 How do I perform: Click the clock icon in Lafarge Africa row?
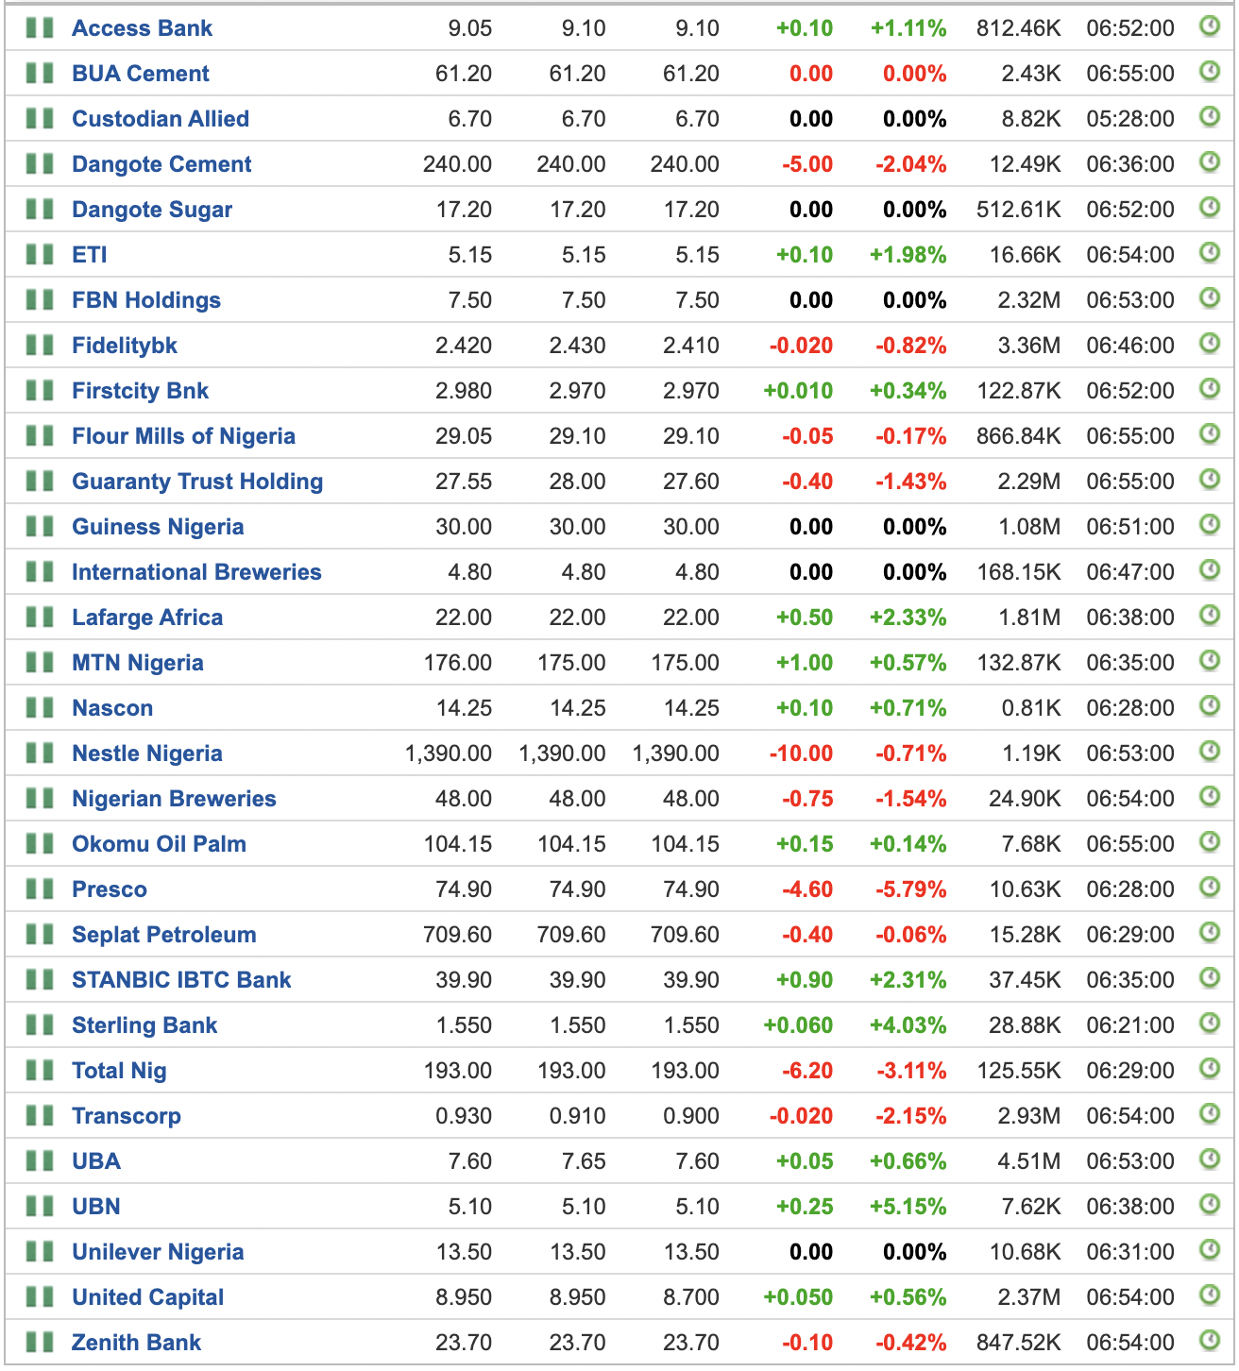click(1210, 616)
